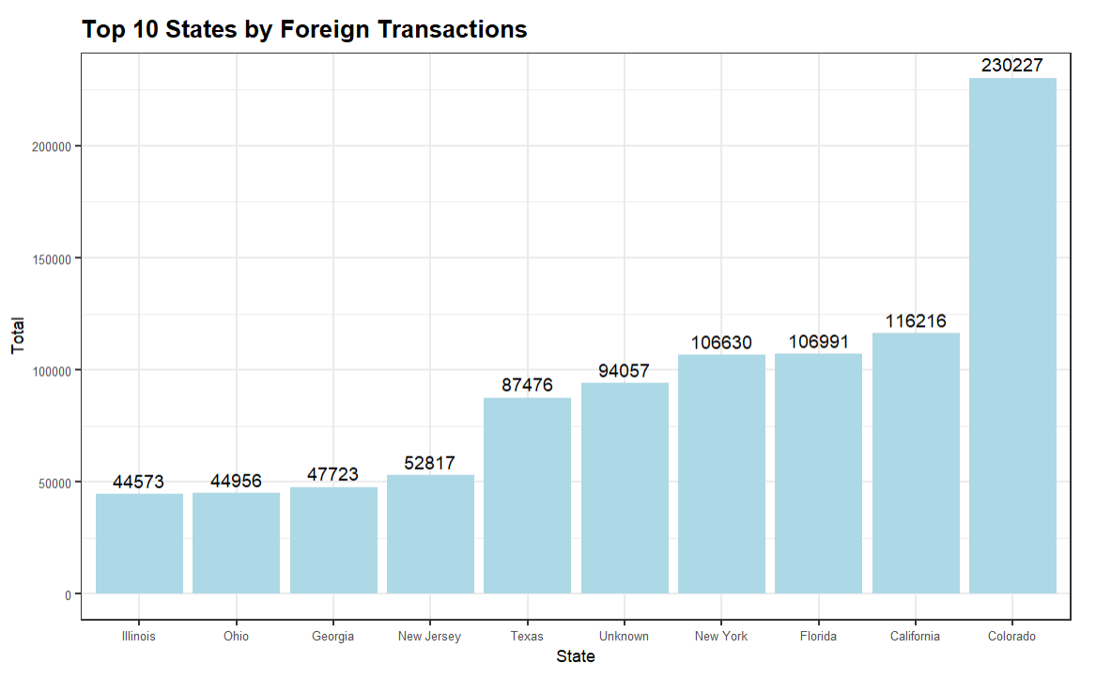Screen dimensions: 1096x679
Task: Select the Ohio bar
Action: pyautogui.click(x=236, y=543)
